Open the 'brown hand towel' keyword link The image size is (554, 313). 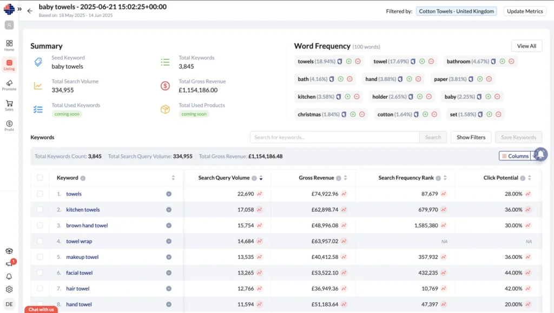(x=87, y=225)
